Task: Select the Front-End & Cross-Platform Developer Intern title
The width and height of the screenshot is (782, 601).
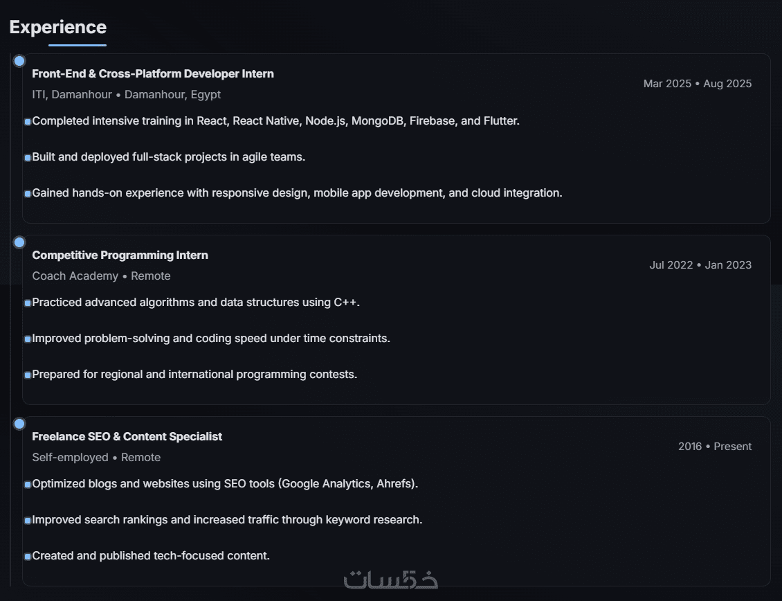Action: coord(153,74)
